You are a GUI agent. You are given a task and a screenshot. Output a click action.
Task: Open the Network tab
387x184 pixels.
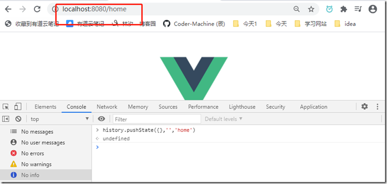107,107
